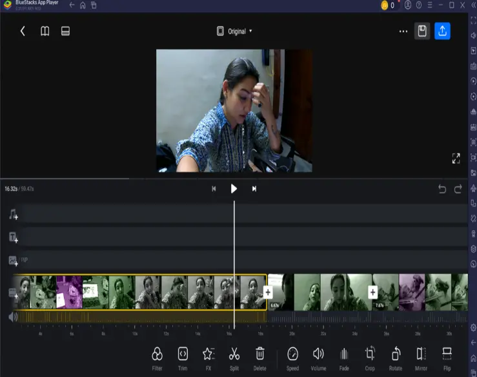The image size is (477, 377).
Task: Toggle fullscreen preview mode
Action: coord(456,158)
